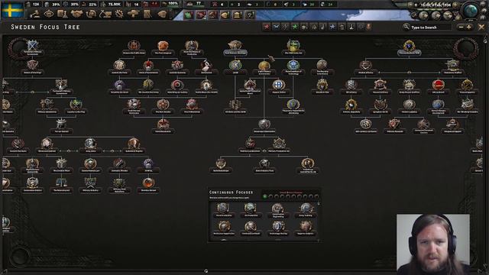489x275 pixels.
Task: Open the Intelligence eye icon menu
Action: (49, 14)
